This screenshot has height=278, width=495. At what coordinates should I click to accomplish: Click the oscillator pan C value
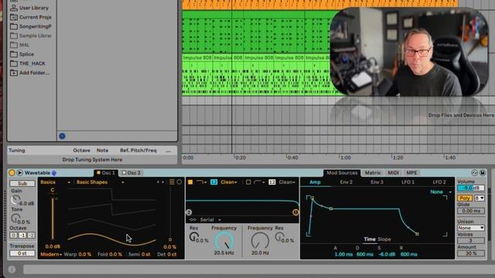coord(53,190)
